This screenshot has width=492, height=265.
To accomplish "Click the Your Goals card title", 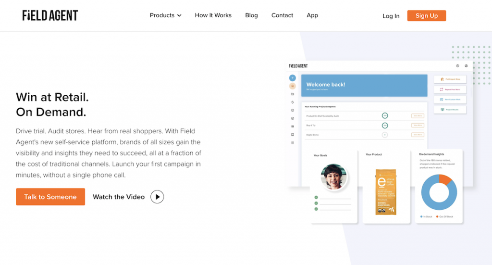I will coord(320,155).
